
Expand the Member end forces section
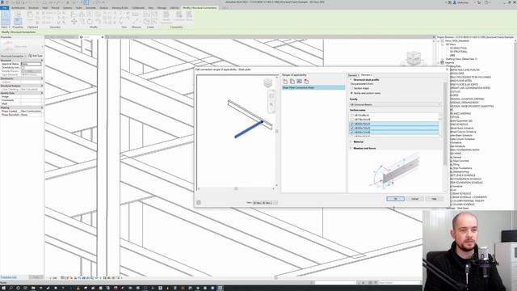pos(351,149)
